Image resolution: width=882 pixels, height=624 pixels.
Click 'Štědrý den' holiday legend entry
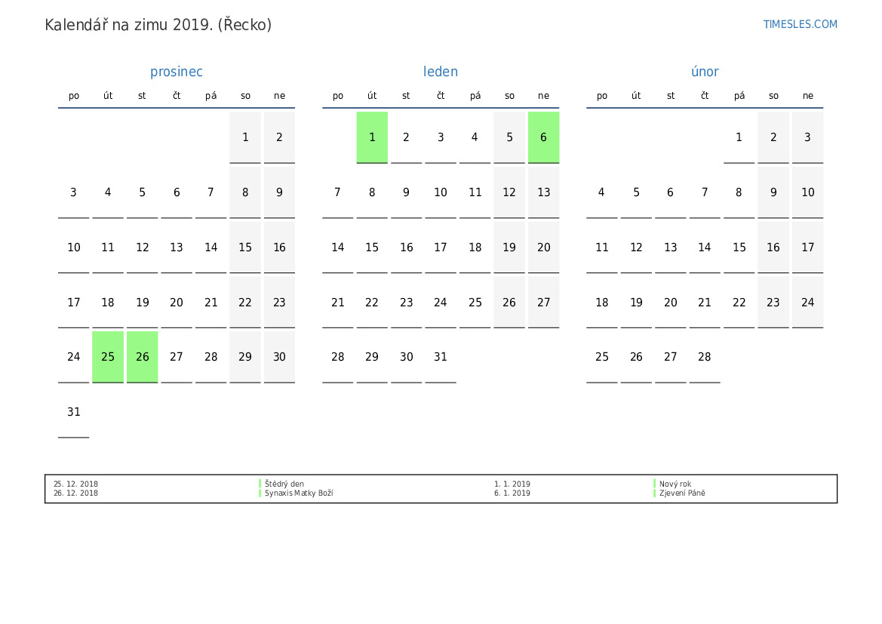[284, 484]
